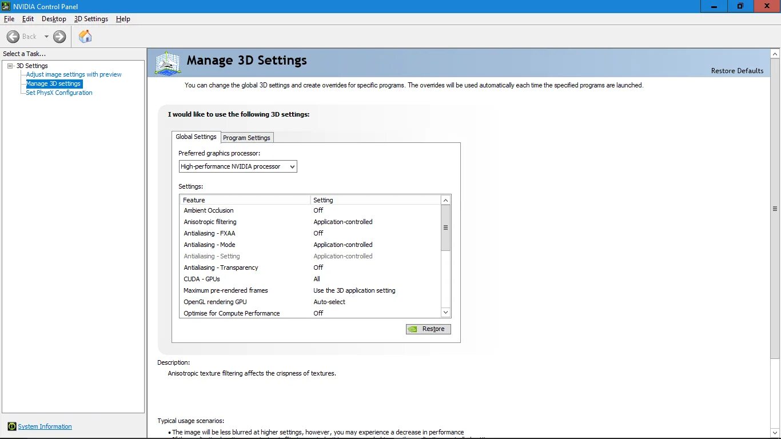Click the main page scrollbar thumb
This screenshot has height=439, width=781.
pyautogui.click(x=775, y=209)
